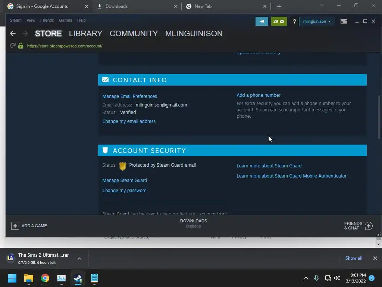Open the MLINGUINISON profile section

(x=194, y=33)
